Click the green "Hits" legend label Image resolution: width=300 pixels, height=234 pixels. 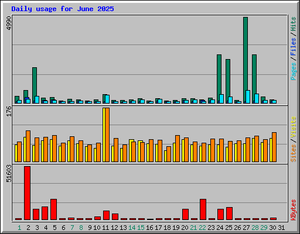point(294,24)
